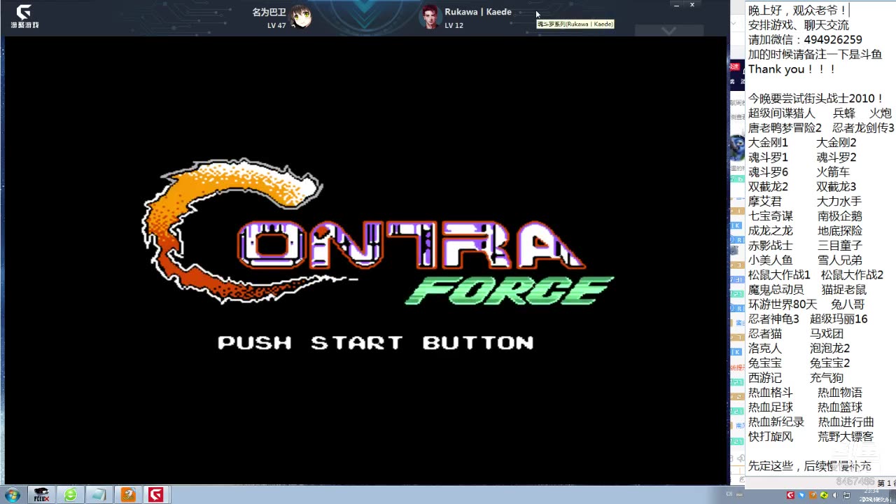Click the game entry 火箭车
Viewport: 896px width, 504px height.
pos(833,172)
